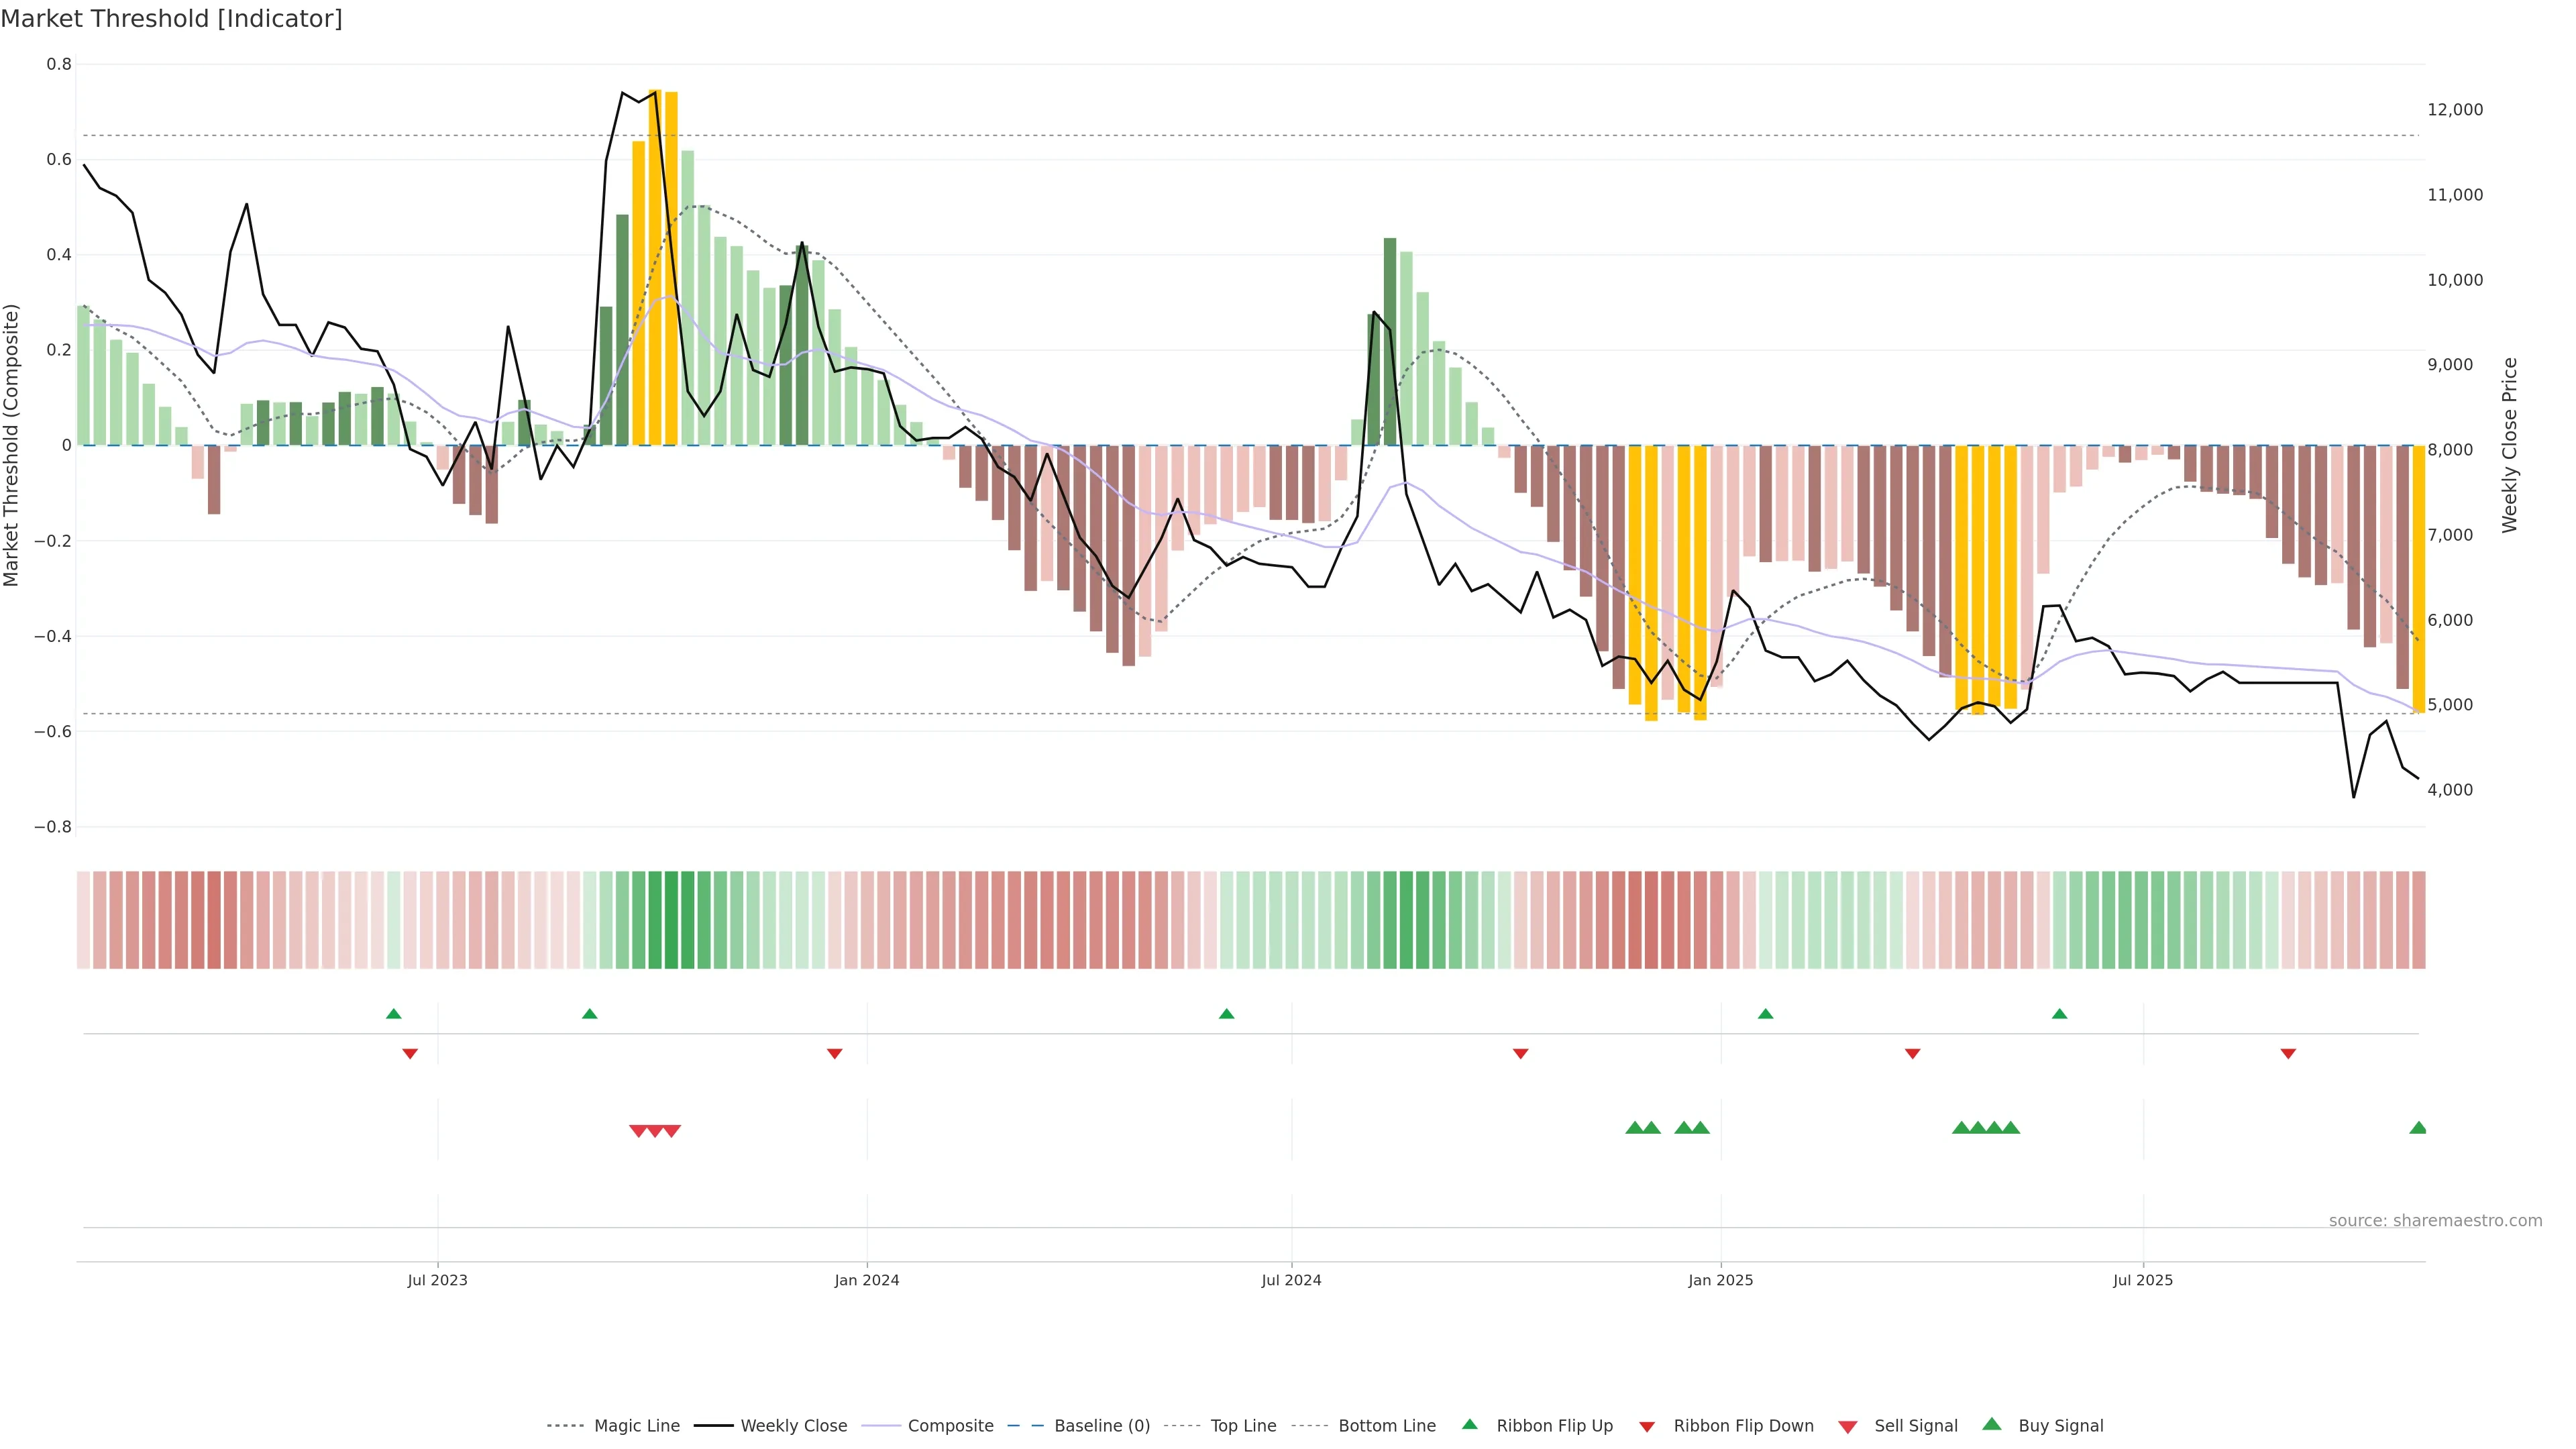Viewport: 2576px width, 1449px height.
Task: Click the 12,000 right axis tick label
Action: point(2455,110)
